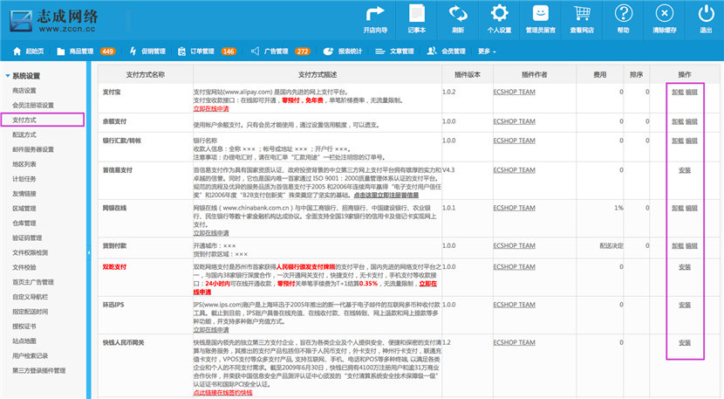The height and width of the screenshot is (399, 724).
Task: Open 会员管理 in the navigation bar
Action: [x=454, y=52]
